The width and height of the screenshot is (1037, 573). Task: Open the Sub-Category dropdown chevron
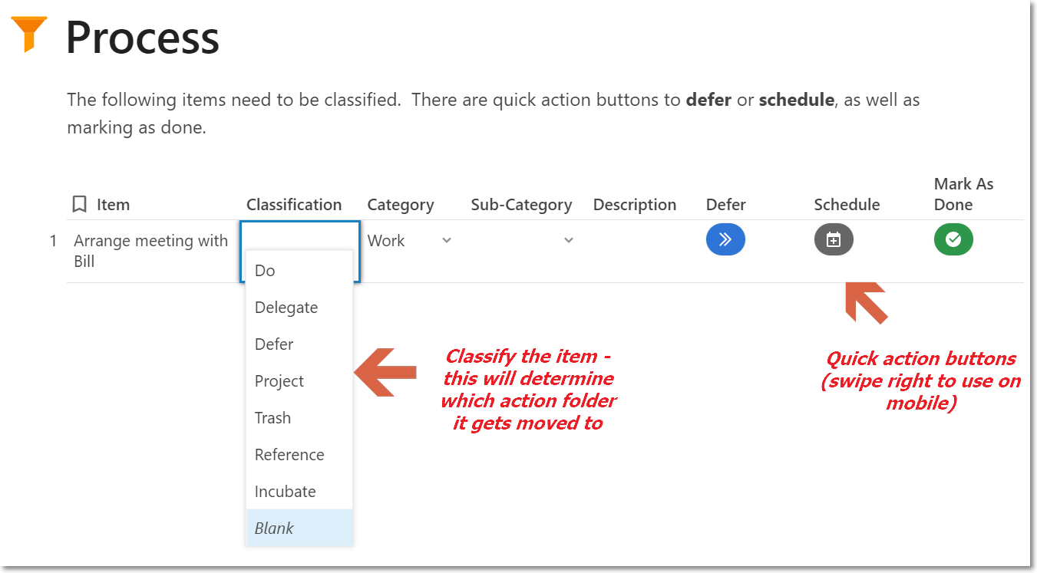tap(569, 241)
